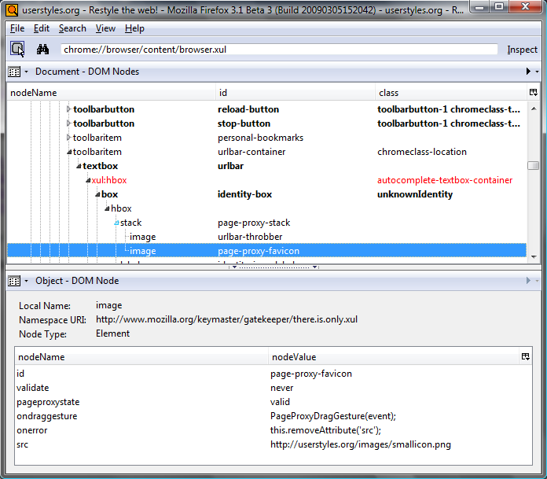Collapse the identity-box box node
The width and height of the screenshot is (547, 479).
[x=97, y=194]
